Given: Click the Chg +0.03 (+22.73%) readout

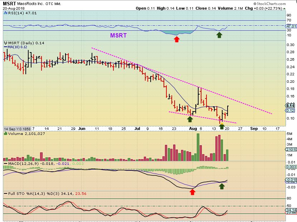Looking at the screenshot, I should point(264,8).
